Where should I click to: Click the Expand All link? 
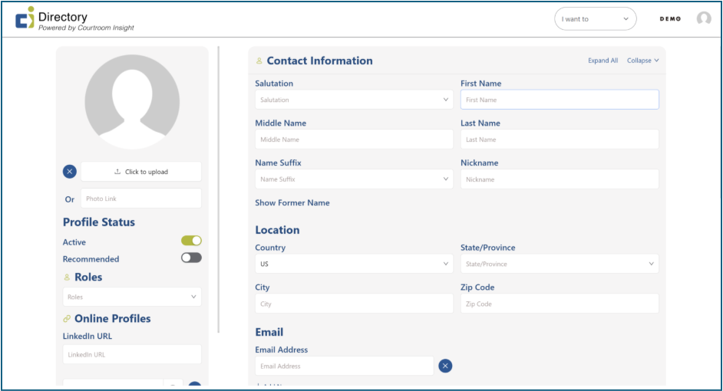click(x=602, y=61)
